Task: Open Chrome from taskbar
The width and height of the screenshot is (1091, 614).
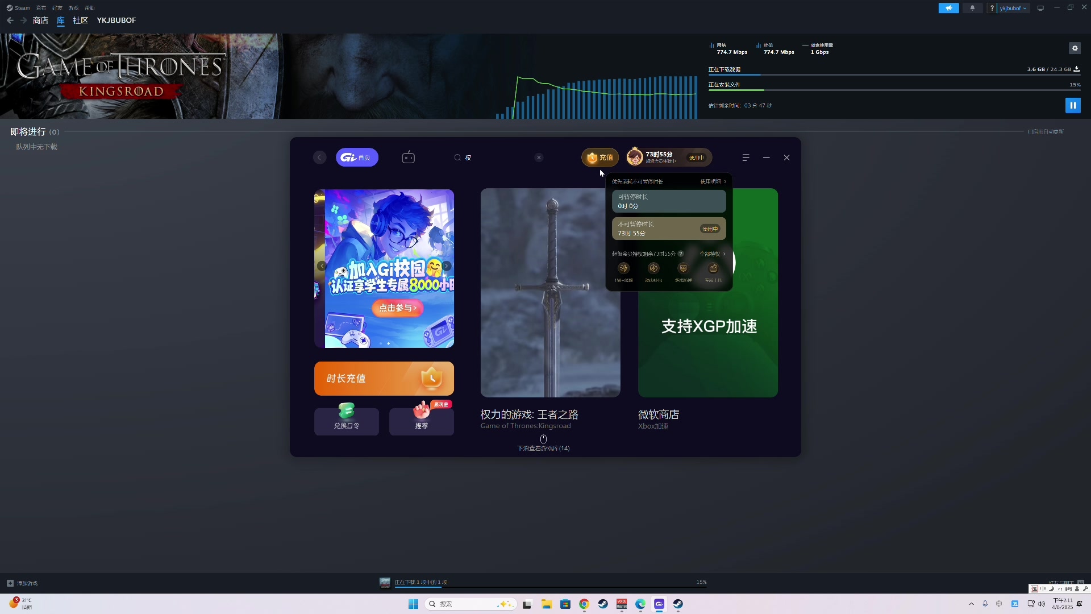Action: click(x=584, y=604)
